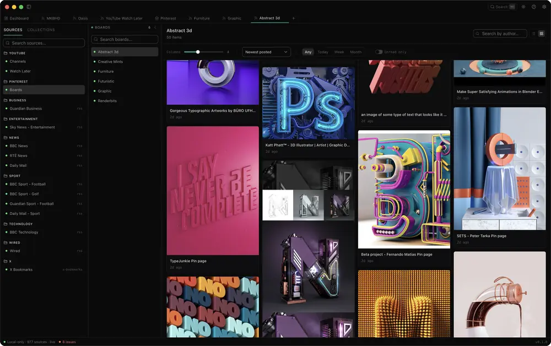Focus the Search boards field
551x346 pixels.
[125, 39]
